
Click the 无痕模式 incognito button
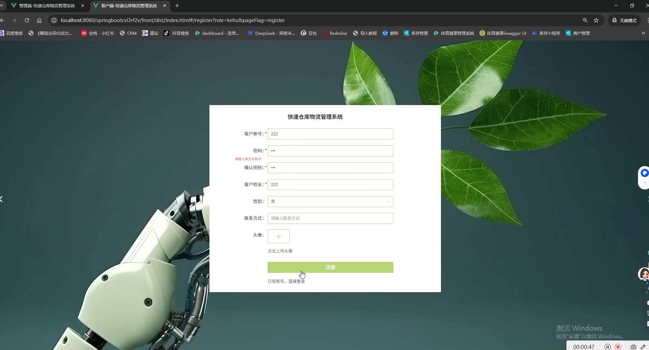tap(624, 20)
